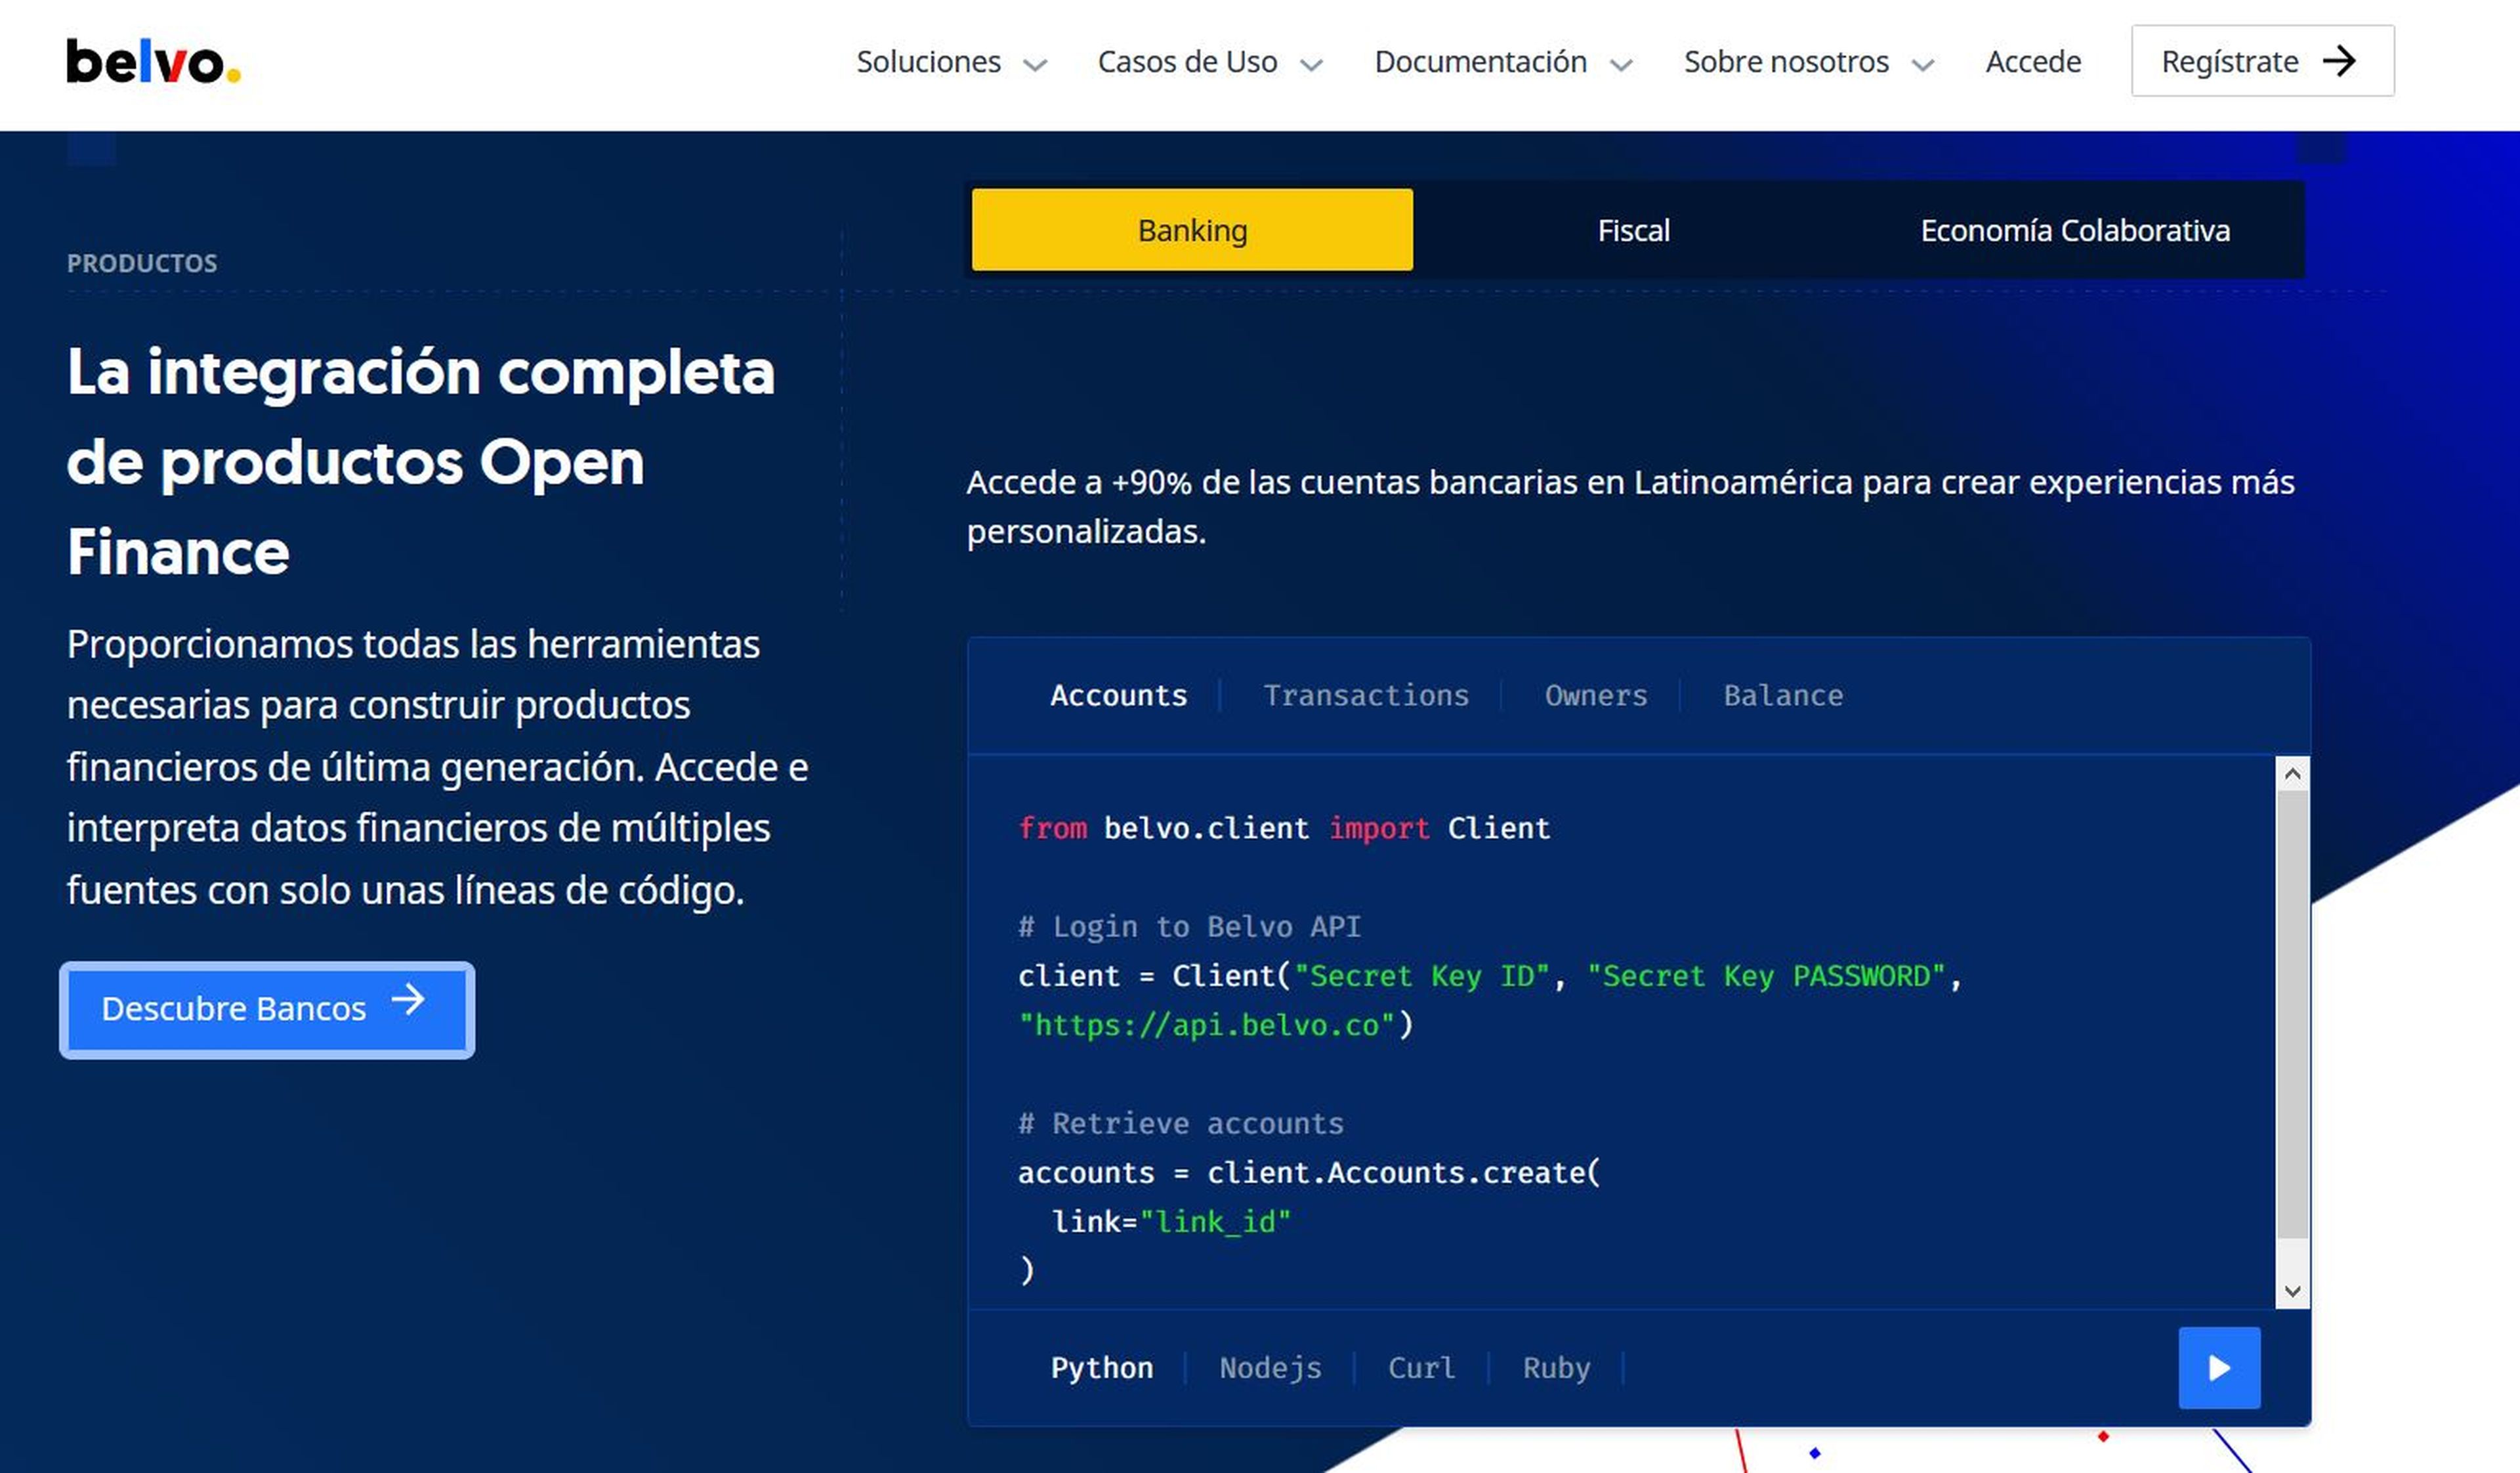The width and height of the screenshot is (2520, 1473).
Task: Select the Balance code tab
Action: tap(1782, 695)
